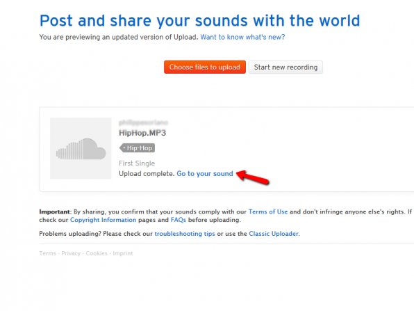This screenshot has width=414, height=311.
Task: Click Imprint in the footer
Action: pyautogui.click(x=123, y=253)
